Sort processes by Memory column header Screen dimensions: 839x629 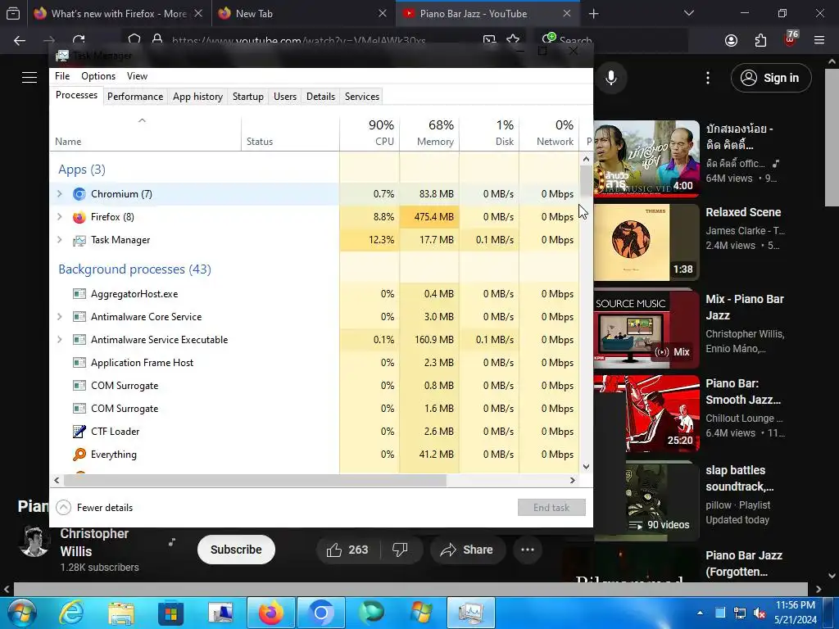click(429, 132)
